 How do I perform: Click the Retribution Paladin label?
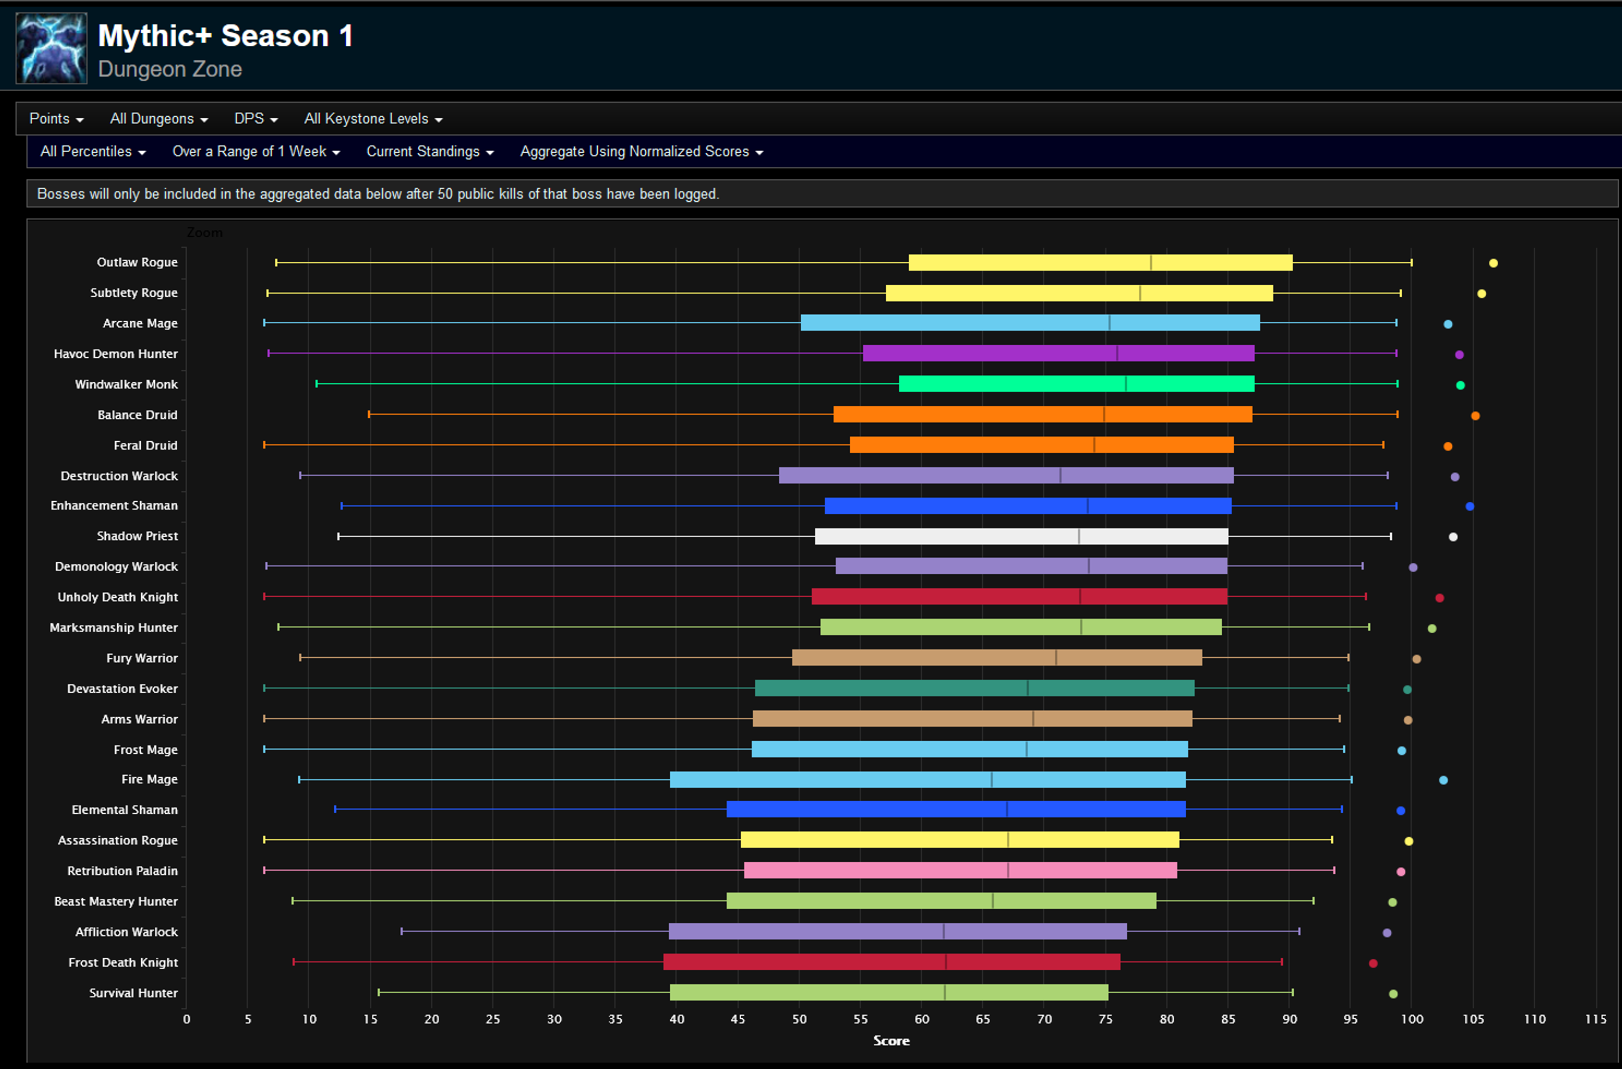pyautogui.click(x=122, y=872)
